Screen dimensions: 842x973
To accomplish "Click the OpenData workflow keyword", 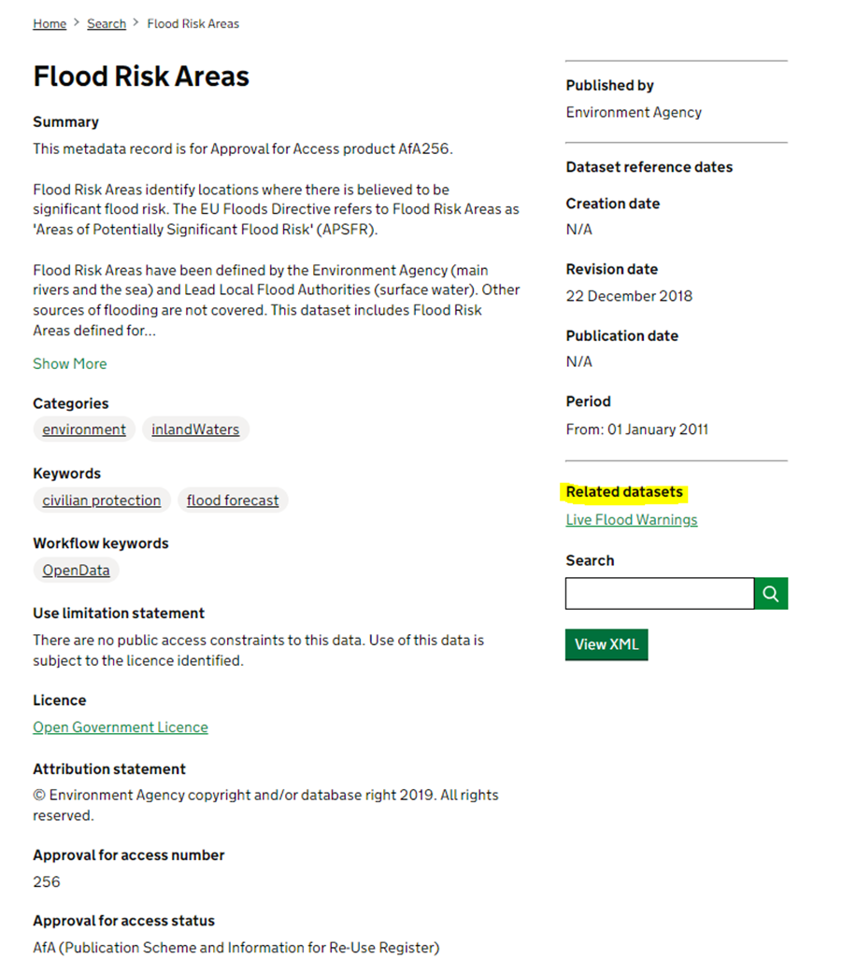I will tap(76, 571).
